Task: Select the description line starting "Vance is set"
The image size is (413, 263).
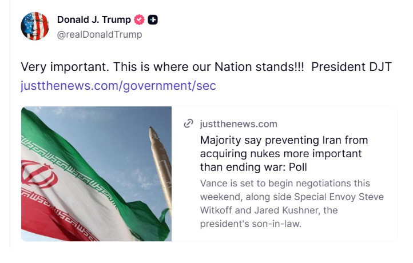Action: pos(285,183)
